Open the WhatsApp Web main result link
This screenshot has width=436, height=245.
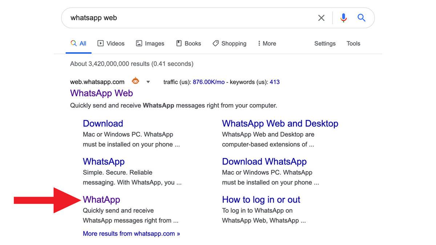coord(101,93)
